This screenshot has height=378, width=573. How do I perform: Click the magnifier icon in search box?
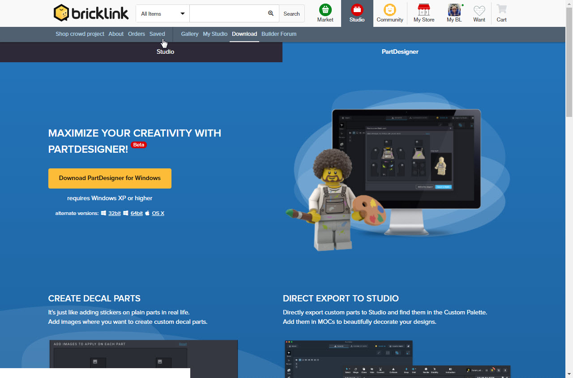click(x=271, y=13)
